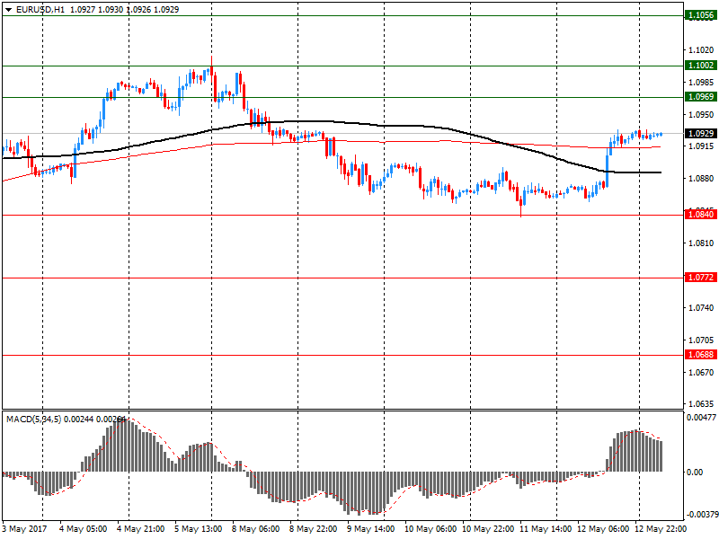Select the 1.0688 support level label
This screenshot has width=719, height=539.
[701, 355]
